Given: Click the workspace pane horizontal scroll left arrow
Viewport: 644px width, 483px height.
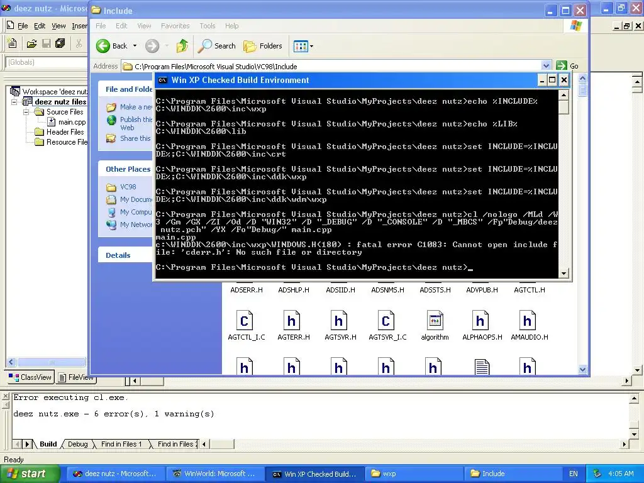Looking at the screenshot, I should click(11, 362).
